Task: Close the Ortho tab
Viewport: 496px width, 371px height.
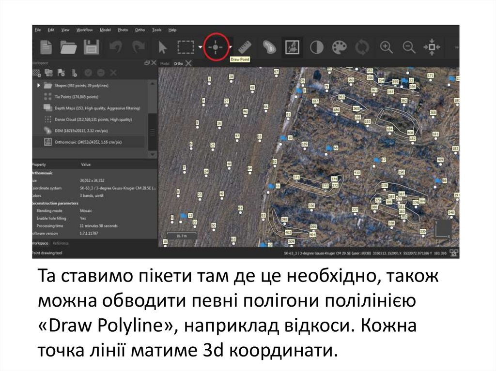Action: 188,63
